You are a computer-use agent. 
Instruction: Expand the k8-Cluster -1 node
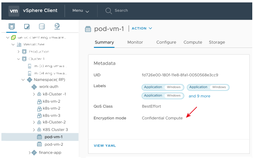[34, 94]
